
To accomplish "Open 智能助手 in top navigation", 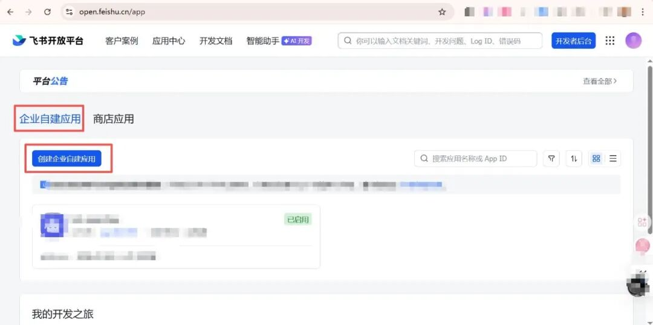I will [x=263, y=41].
